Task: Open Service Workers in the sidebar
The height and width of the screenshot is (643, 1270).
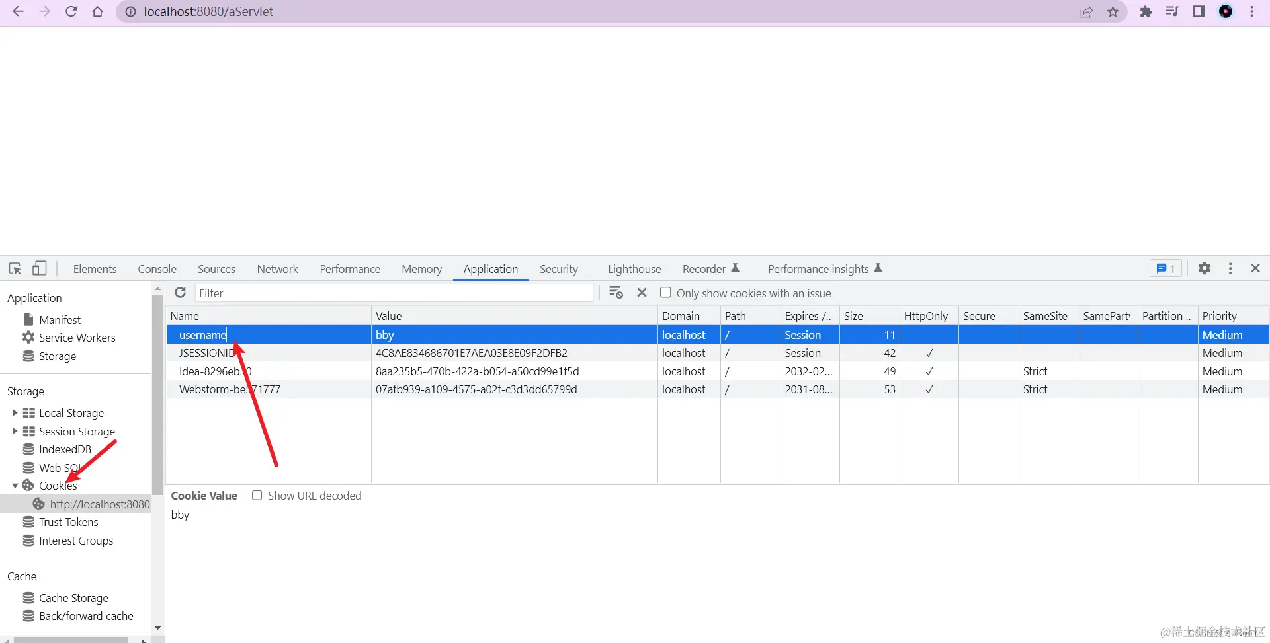Action: point(77,338)
